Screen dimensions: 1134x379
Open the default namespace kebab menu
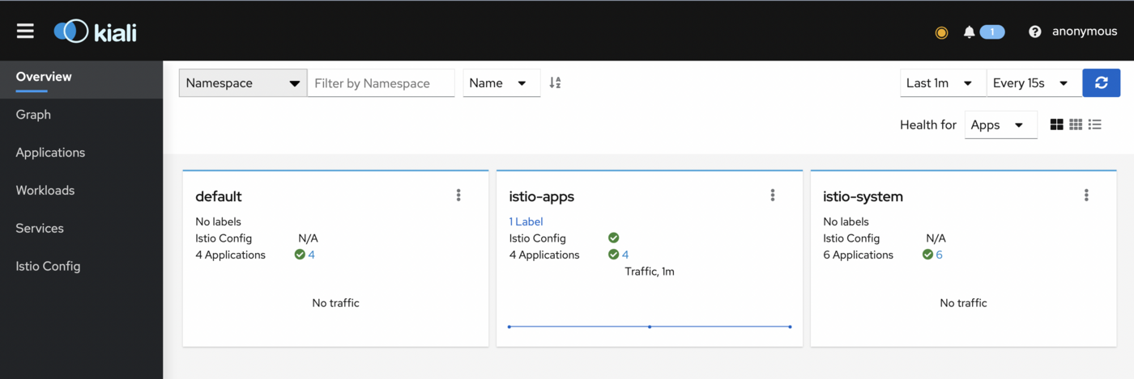click(458, 196)
